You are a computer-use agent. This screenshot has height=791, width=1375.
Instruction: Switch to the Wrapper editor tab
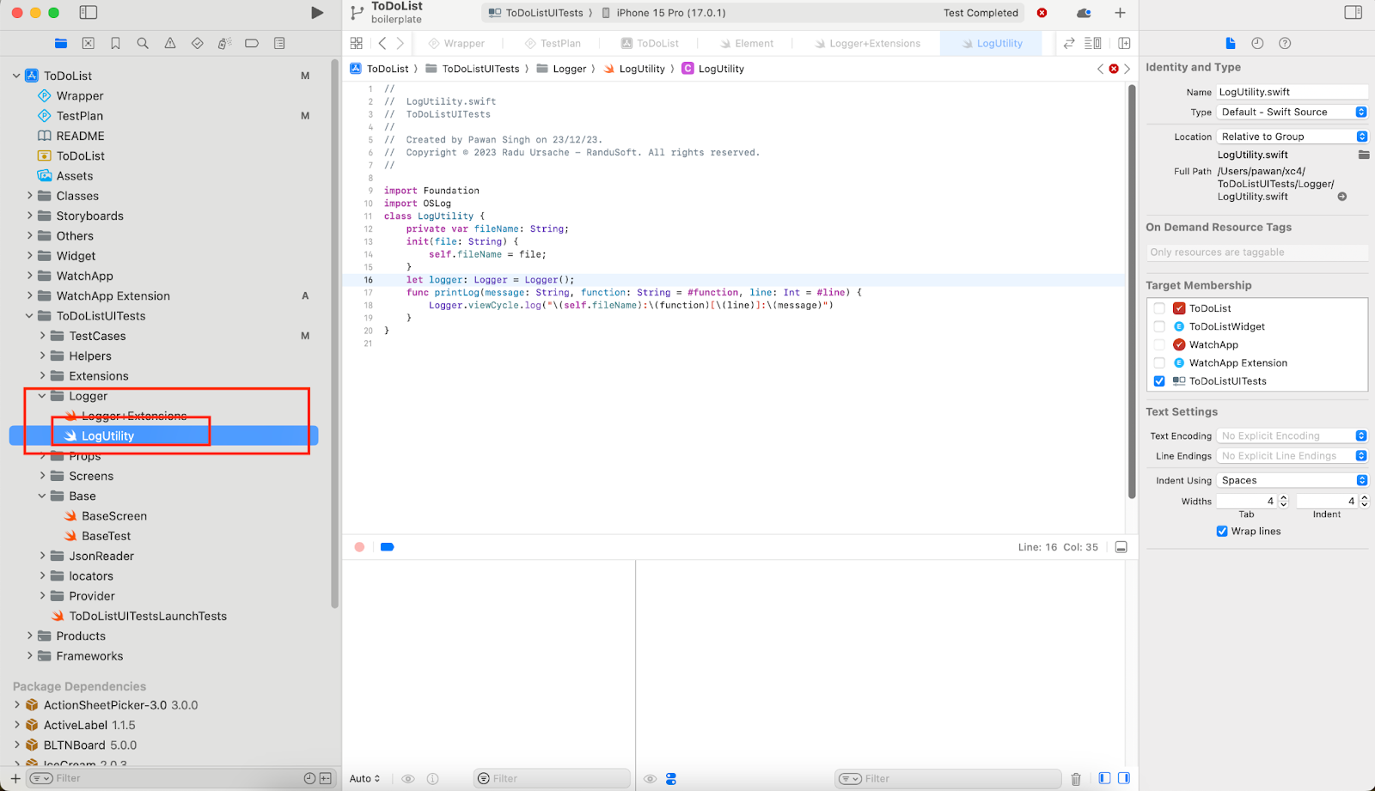(x=457, y=43)
